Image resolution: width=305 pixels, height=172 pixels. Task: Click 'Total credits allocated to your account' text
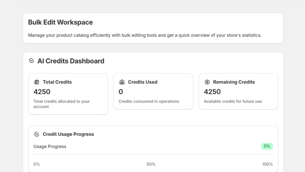[61, 104]
